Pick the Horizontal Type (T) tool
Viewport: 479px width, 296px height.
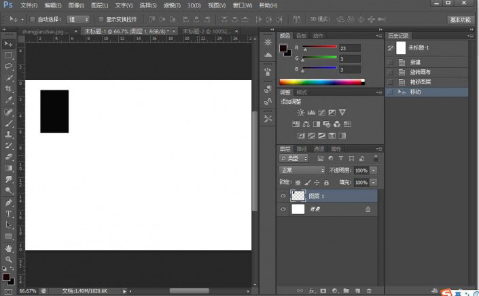point(9,213)
